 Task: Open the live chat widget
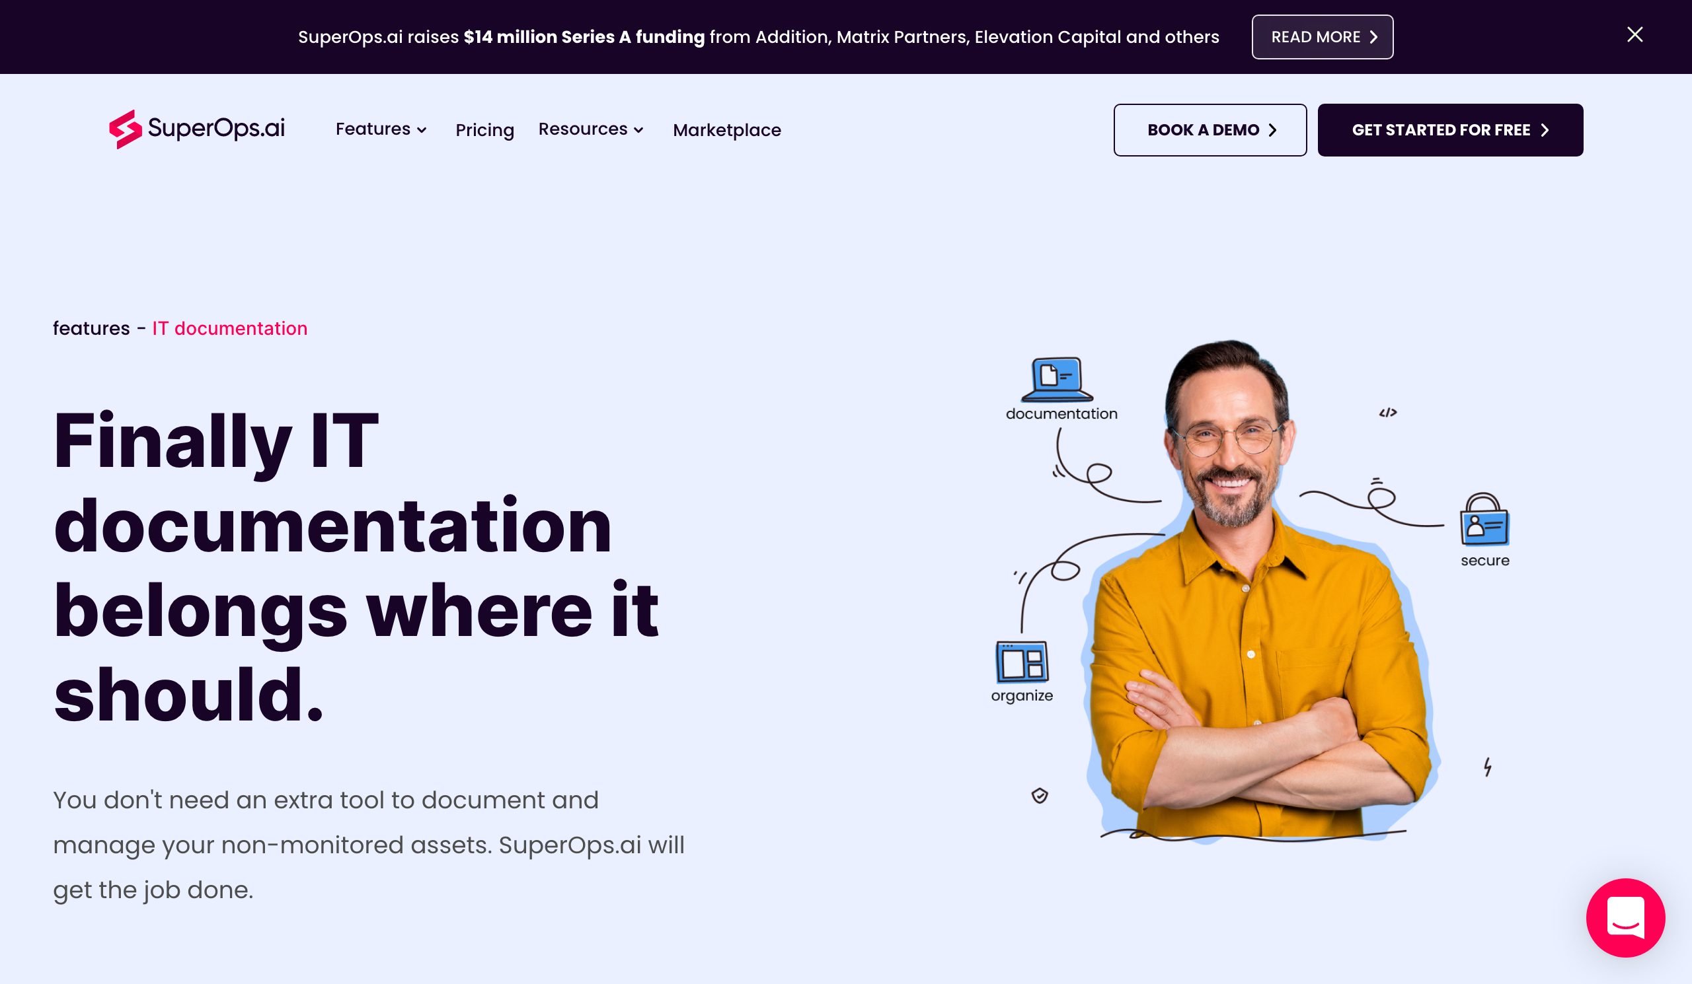1625,917
